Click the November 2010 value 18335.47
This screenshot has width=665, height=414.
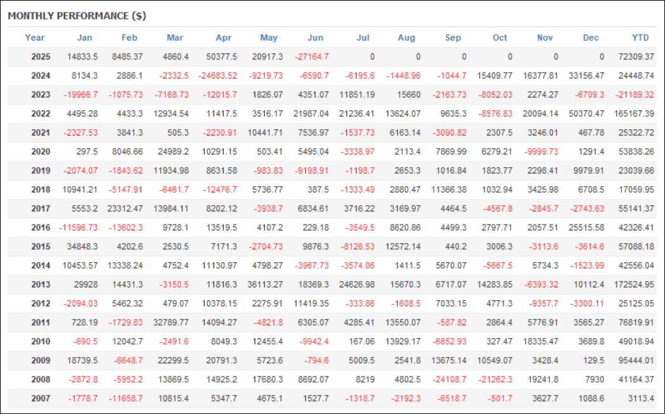click(541, 342)
